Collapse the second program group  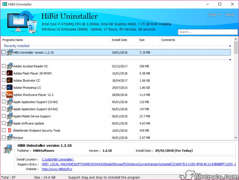230,59
